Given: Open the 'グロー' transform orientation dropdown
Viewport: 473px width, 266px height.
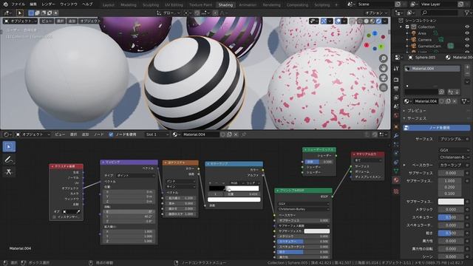Looking at the screenshot, I should click(168, 13).
